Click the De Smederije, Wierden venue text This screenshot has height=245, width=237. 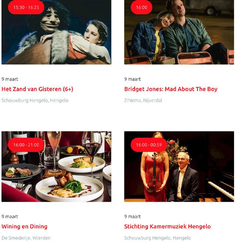point(26,238)
